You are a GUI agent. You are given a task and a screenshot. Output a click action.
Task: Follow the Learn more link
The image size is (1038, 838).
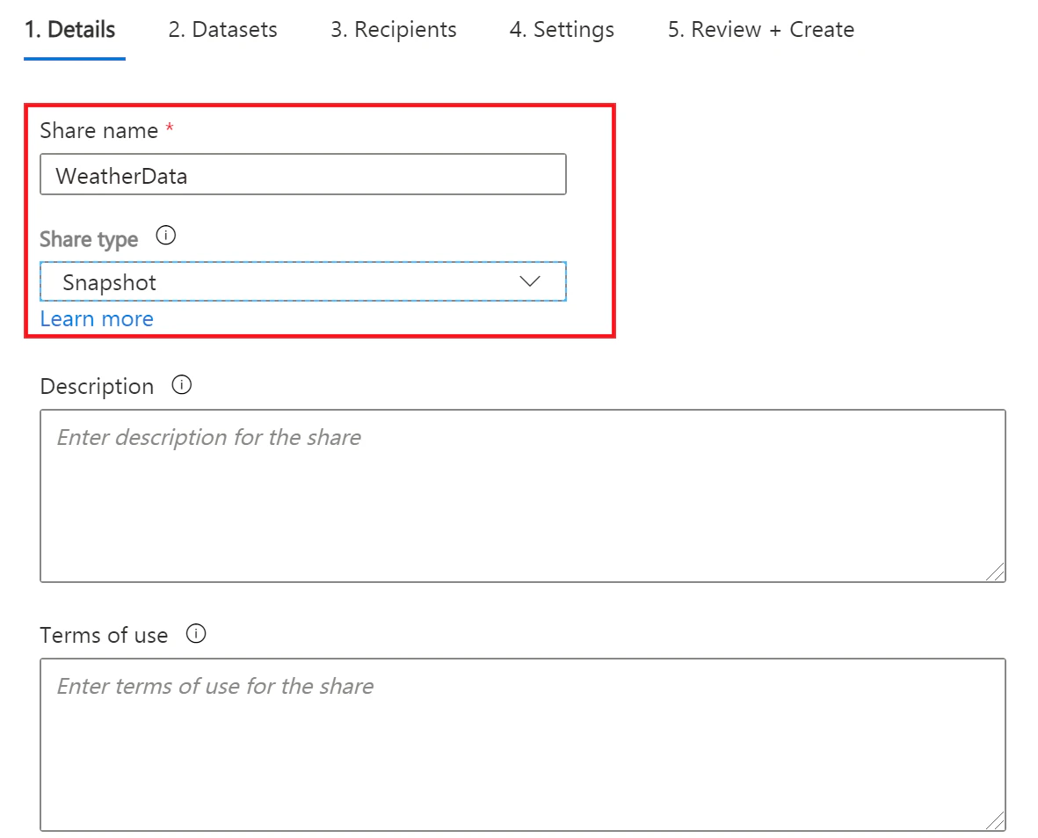click(97, 319)
